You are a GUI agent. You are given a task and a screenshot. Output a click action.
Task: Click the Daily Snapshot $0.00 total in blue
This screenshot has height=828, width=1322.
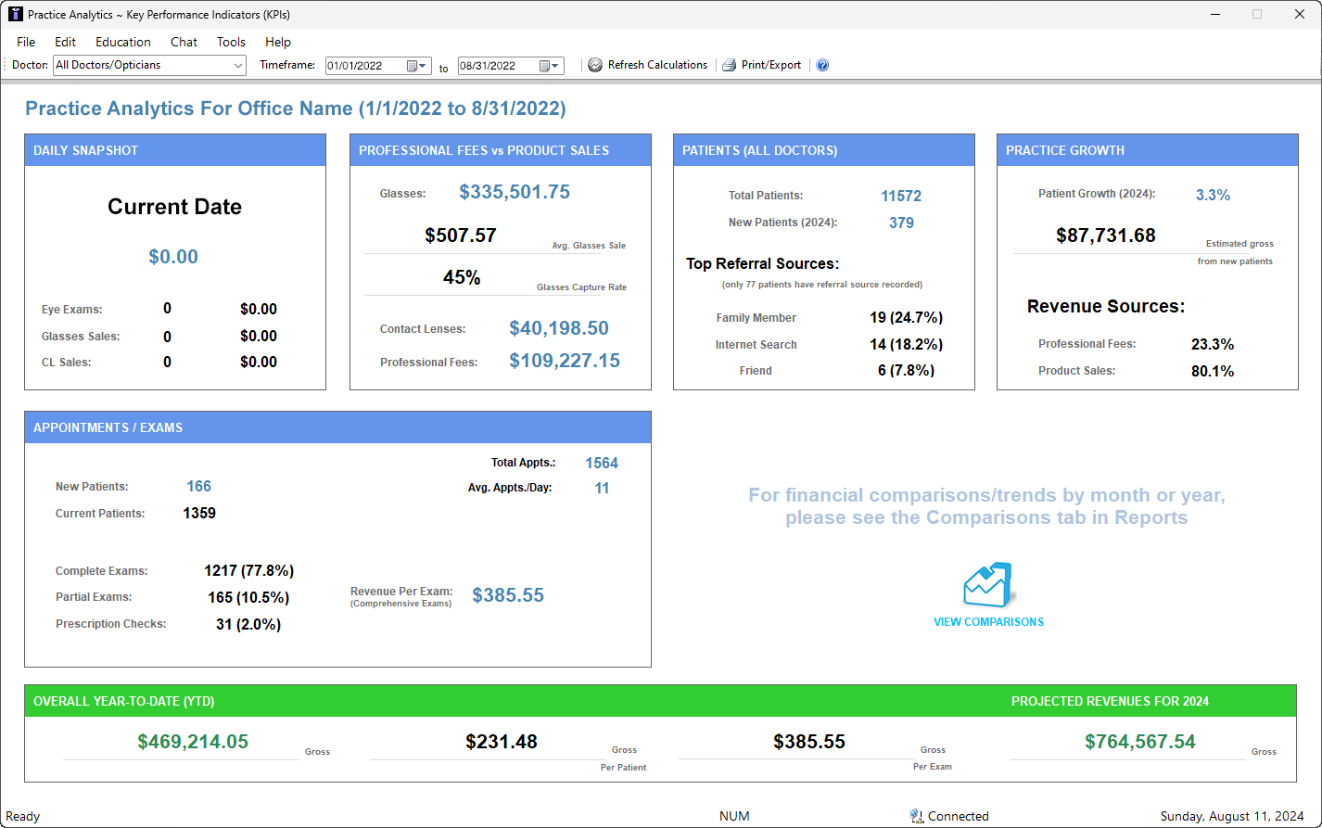click(173, 257)
